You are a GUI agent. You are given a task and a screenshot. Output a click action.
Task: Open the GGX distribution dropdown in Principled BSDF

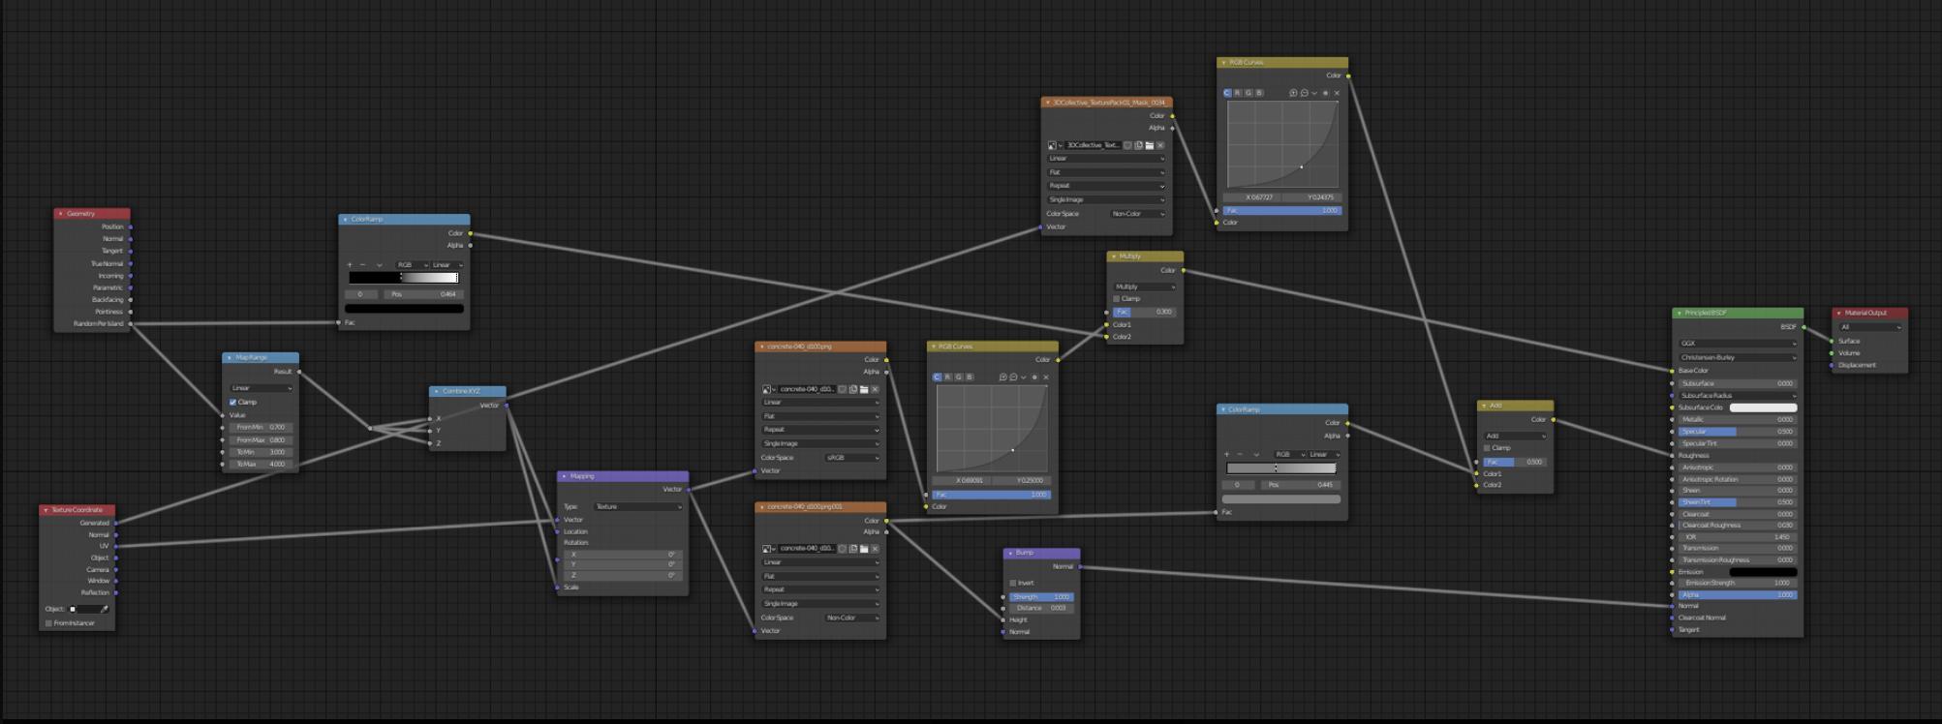tap(1738, 343)
